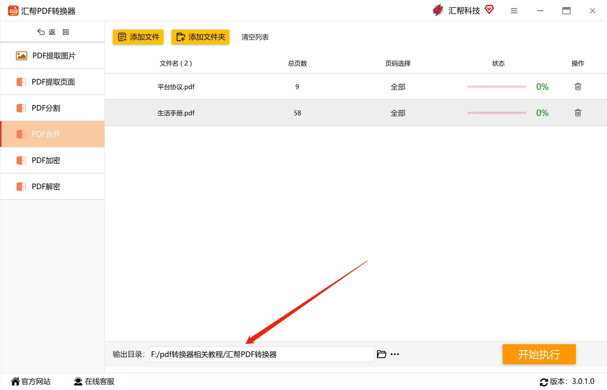607x390 pixels.
Task: Click 页码选择 dropdown for 生活手册.pdf
Action: tap(397, 113)
